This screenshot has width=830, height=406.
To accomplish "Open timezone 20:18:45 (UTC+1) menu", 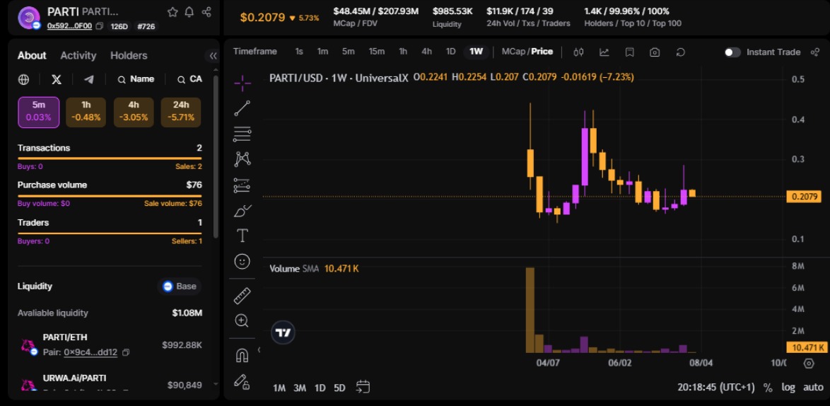I will pyautogui.click(x=715, y=388).
